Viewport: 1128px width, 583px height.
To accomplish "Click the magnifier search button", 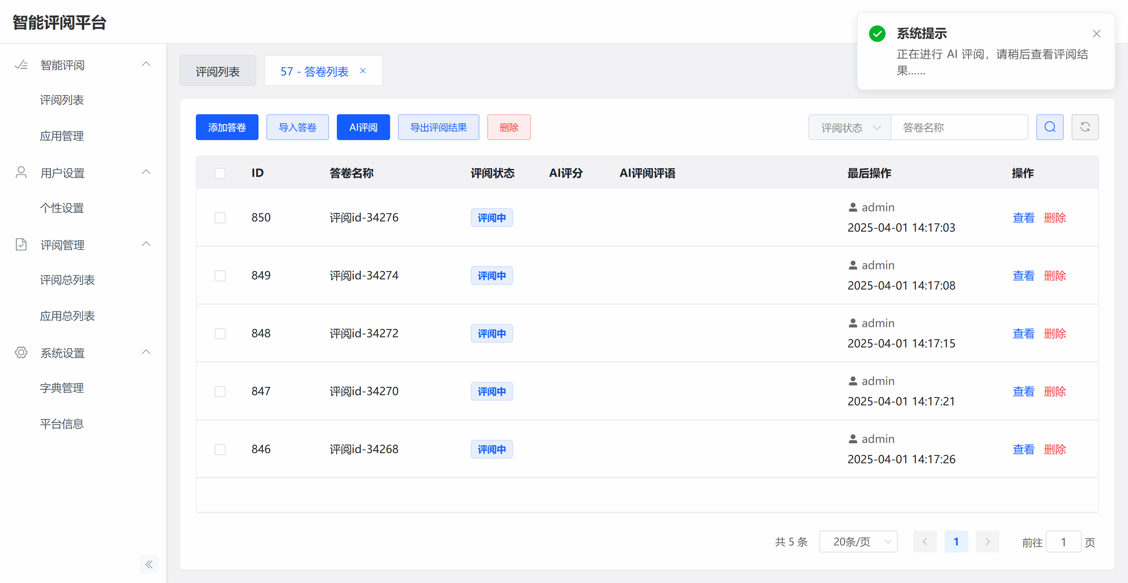I will click(1050, 127).
